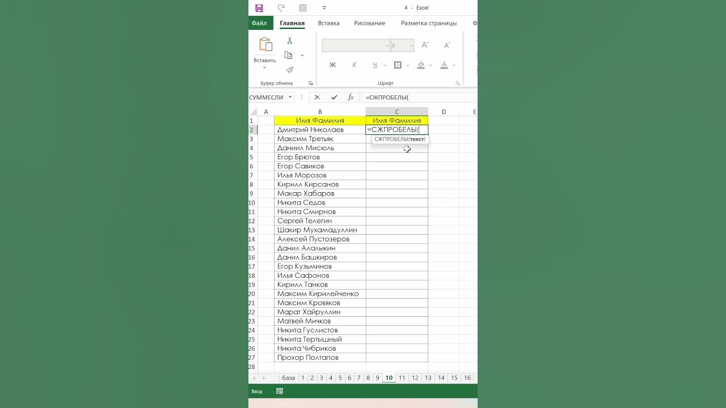The image size is (726, 408).
Task: Click the Font Color A icon
Action: [444, 65]
